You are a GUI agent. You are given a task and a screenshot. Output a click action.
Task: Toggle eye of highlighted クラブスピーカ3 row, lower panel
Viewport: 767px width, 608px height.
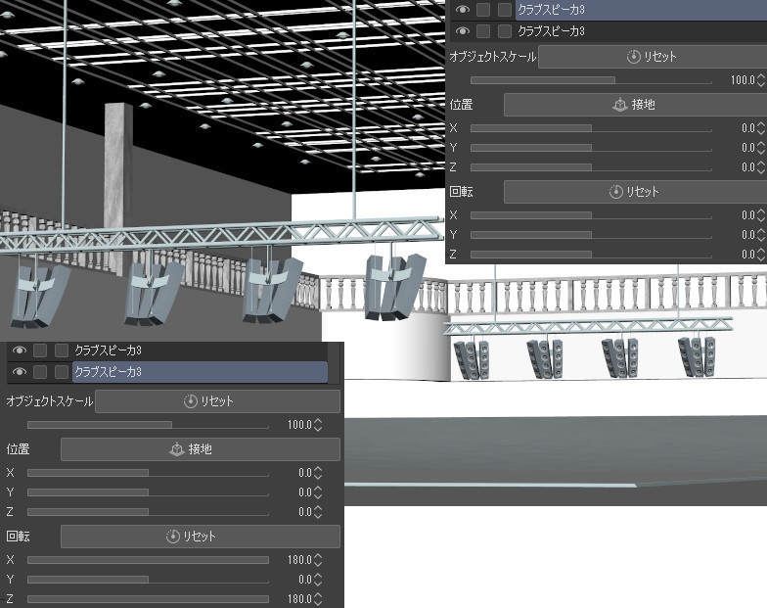pos(20,372)
